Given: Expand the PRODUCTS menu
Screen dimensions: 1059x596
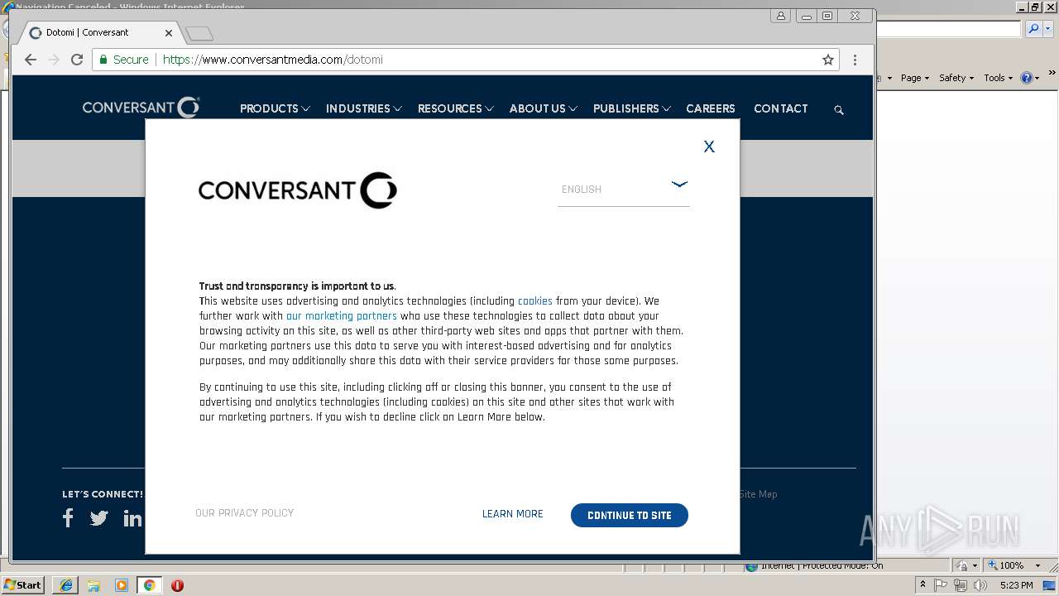Looking at the screenshot, I should click(x=275, y=108).
